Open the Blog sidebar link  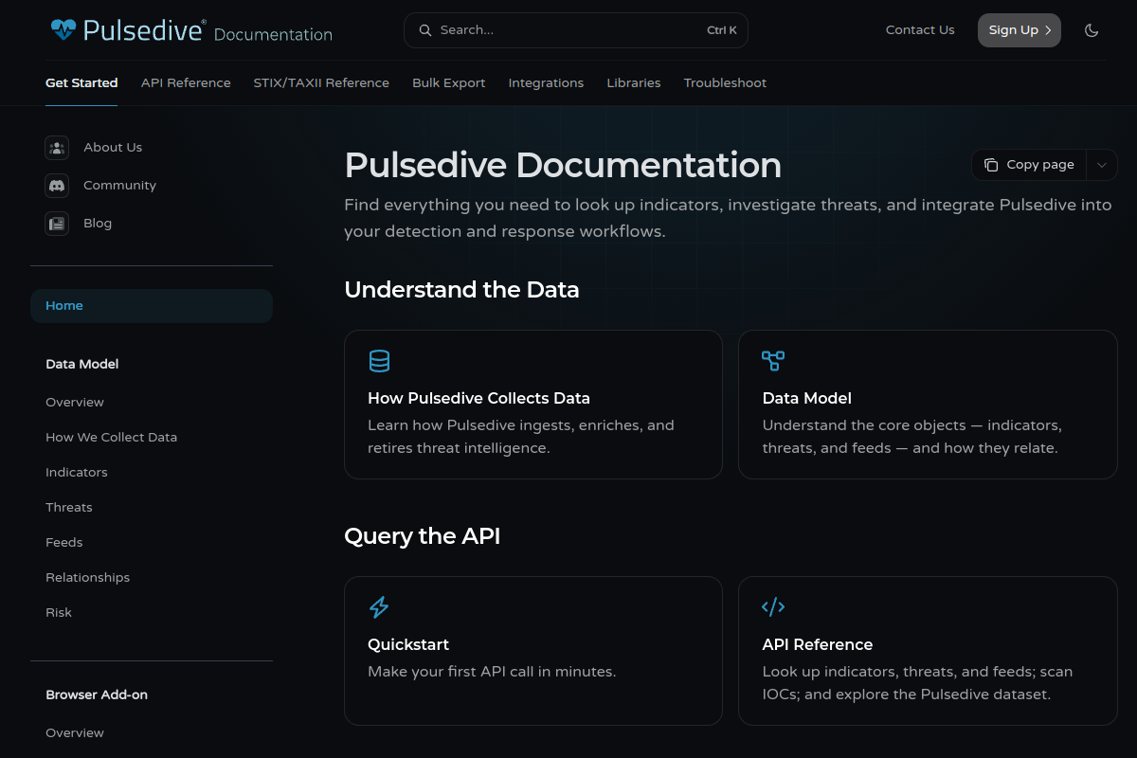pyautogui.click(x=98, y=224)
